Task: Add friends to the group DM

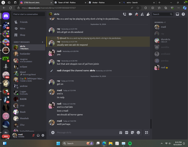Action: coord(142,14)
